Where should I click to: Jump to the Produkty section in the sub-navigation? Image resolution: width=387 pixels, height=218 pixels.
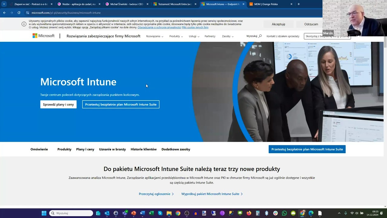click(64, 149)
